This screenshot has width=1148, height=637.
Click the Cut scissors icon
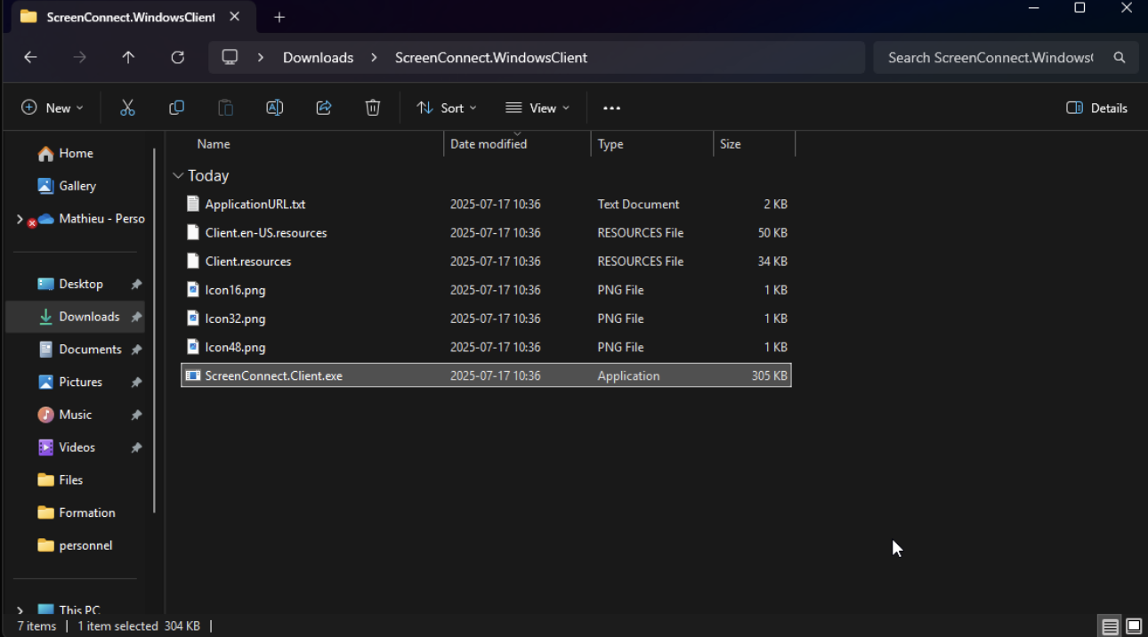click(x=127, y=108)
